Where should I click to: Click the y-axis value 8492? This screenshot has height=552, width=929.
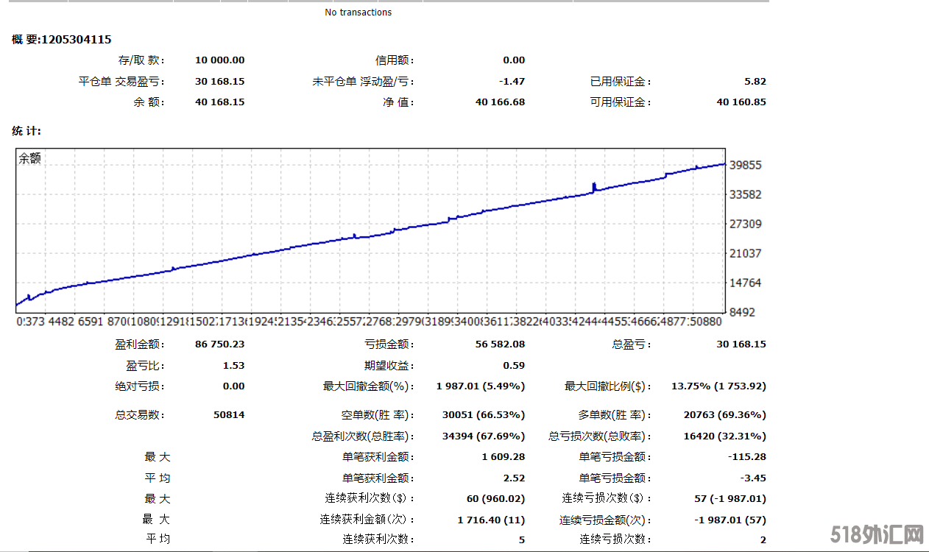pyautogui.click(x=743, y=312)
